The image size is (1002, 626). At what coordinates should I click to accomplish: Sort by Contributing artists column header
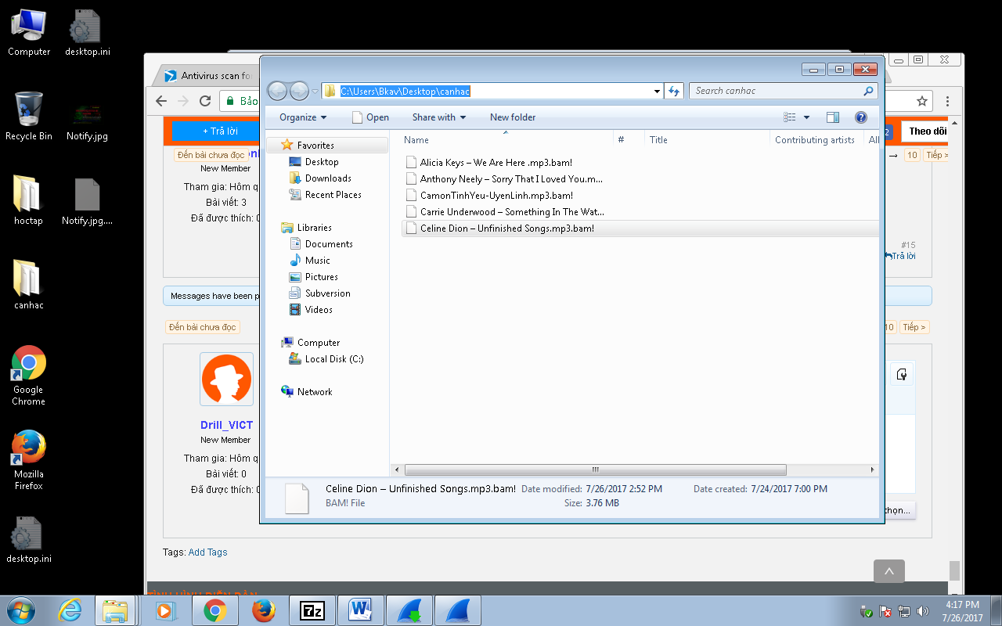(816, 139)
